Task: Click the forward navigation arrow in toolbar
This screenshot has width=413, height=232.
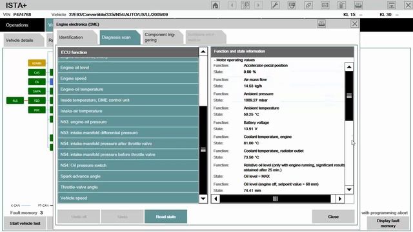Action: [258, 5]
